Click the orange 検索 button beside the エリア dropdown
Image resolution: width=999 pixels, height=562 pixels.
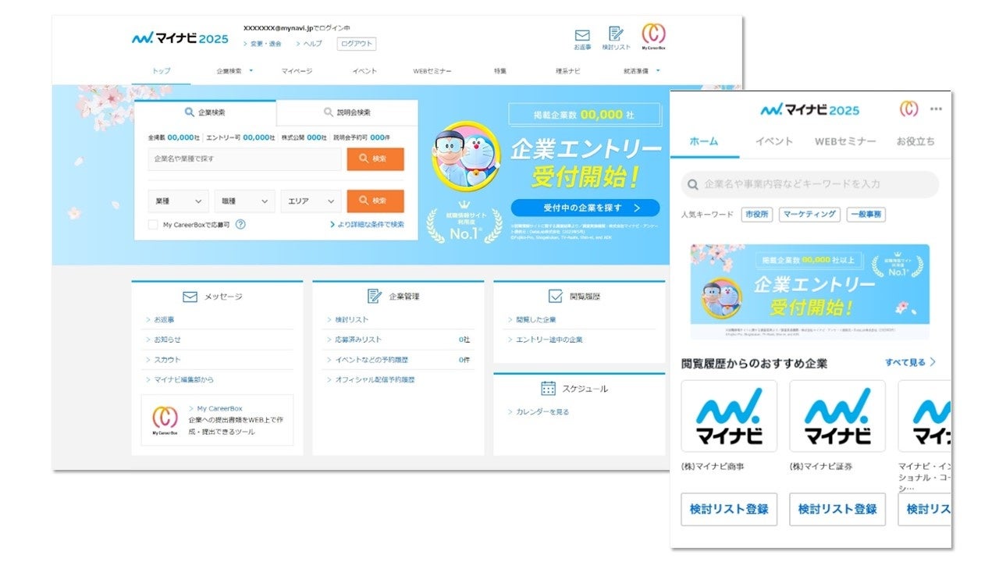pyautogui.click(x=375, y=201)
